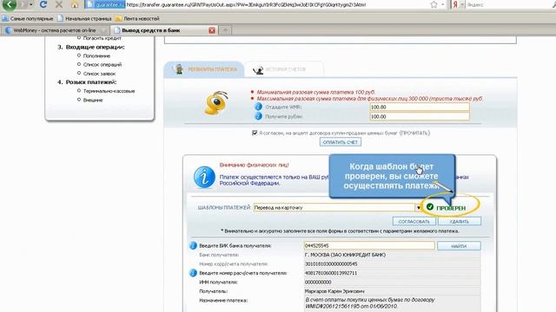Open "Список заявок" in the sidebar
The image size is (556, 312).
coord(99,74)
